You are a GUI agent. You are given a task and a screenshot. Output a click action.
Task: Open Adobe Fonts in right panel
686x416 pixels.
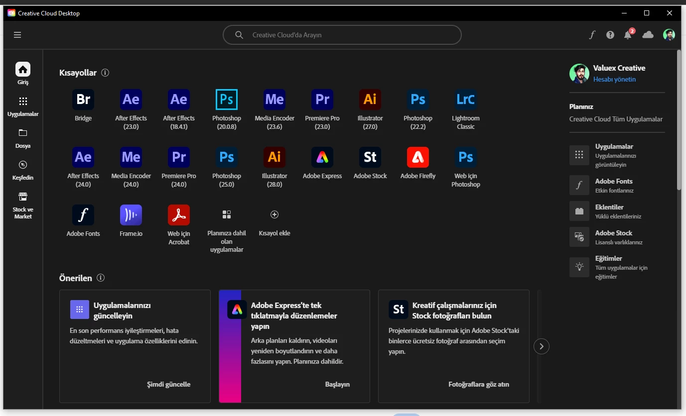pos(617,185)
